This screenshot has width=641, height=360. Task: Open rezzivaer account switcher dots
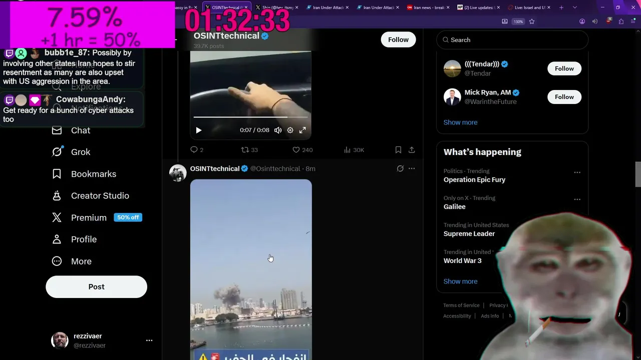pyautogui.click(x=149, y=340)
